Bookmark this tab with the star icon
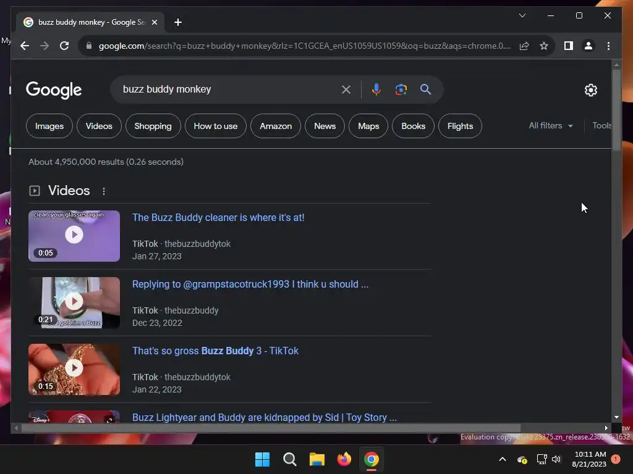The height and width of the screenshot is (474, 633). [544, 46]
